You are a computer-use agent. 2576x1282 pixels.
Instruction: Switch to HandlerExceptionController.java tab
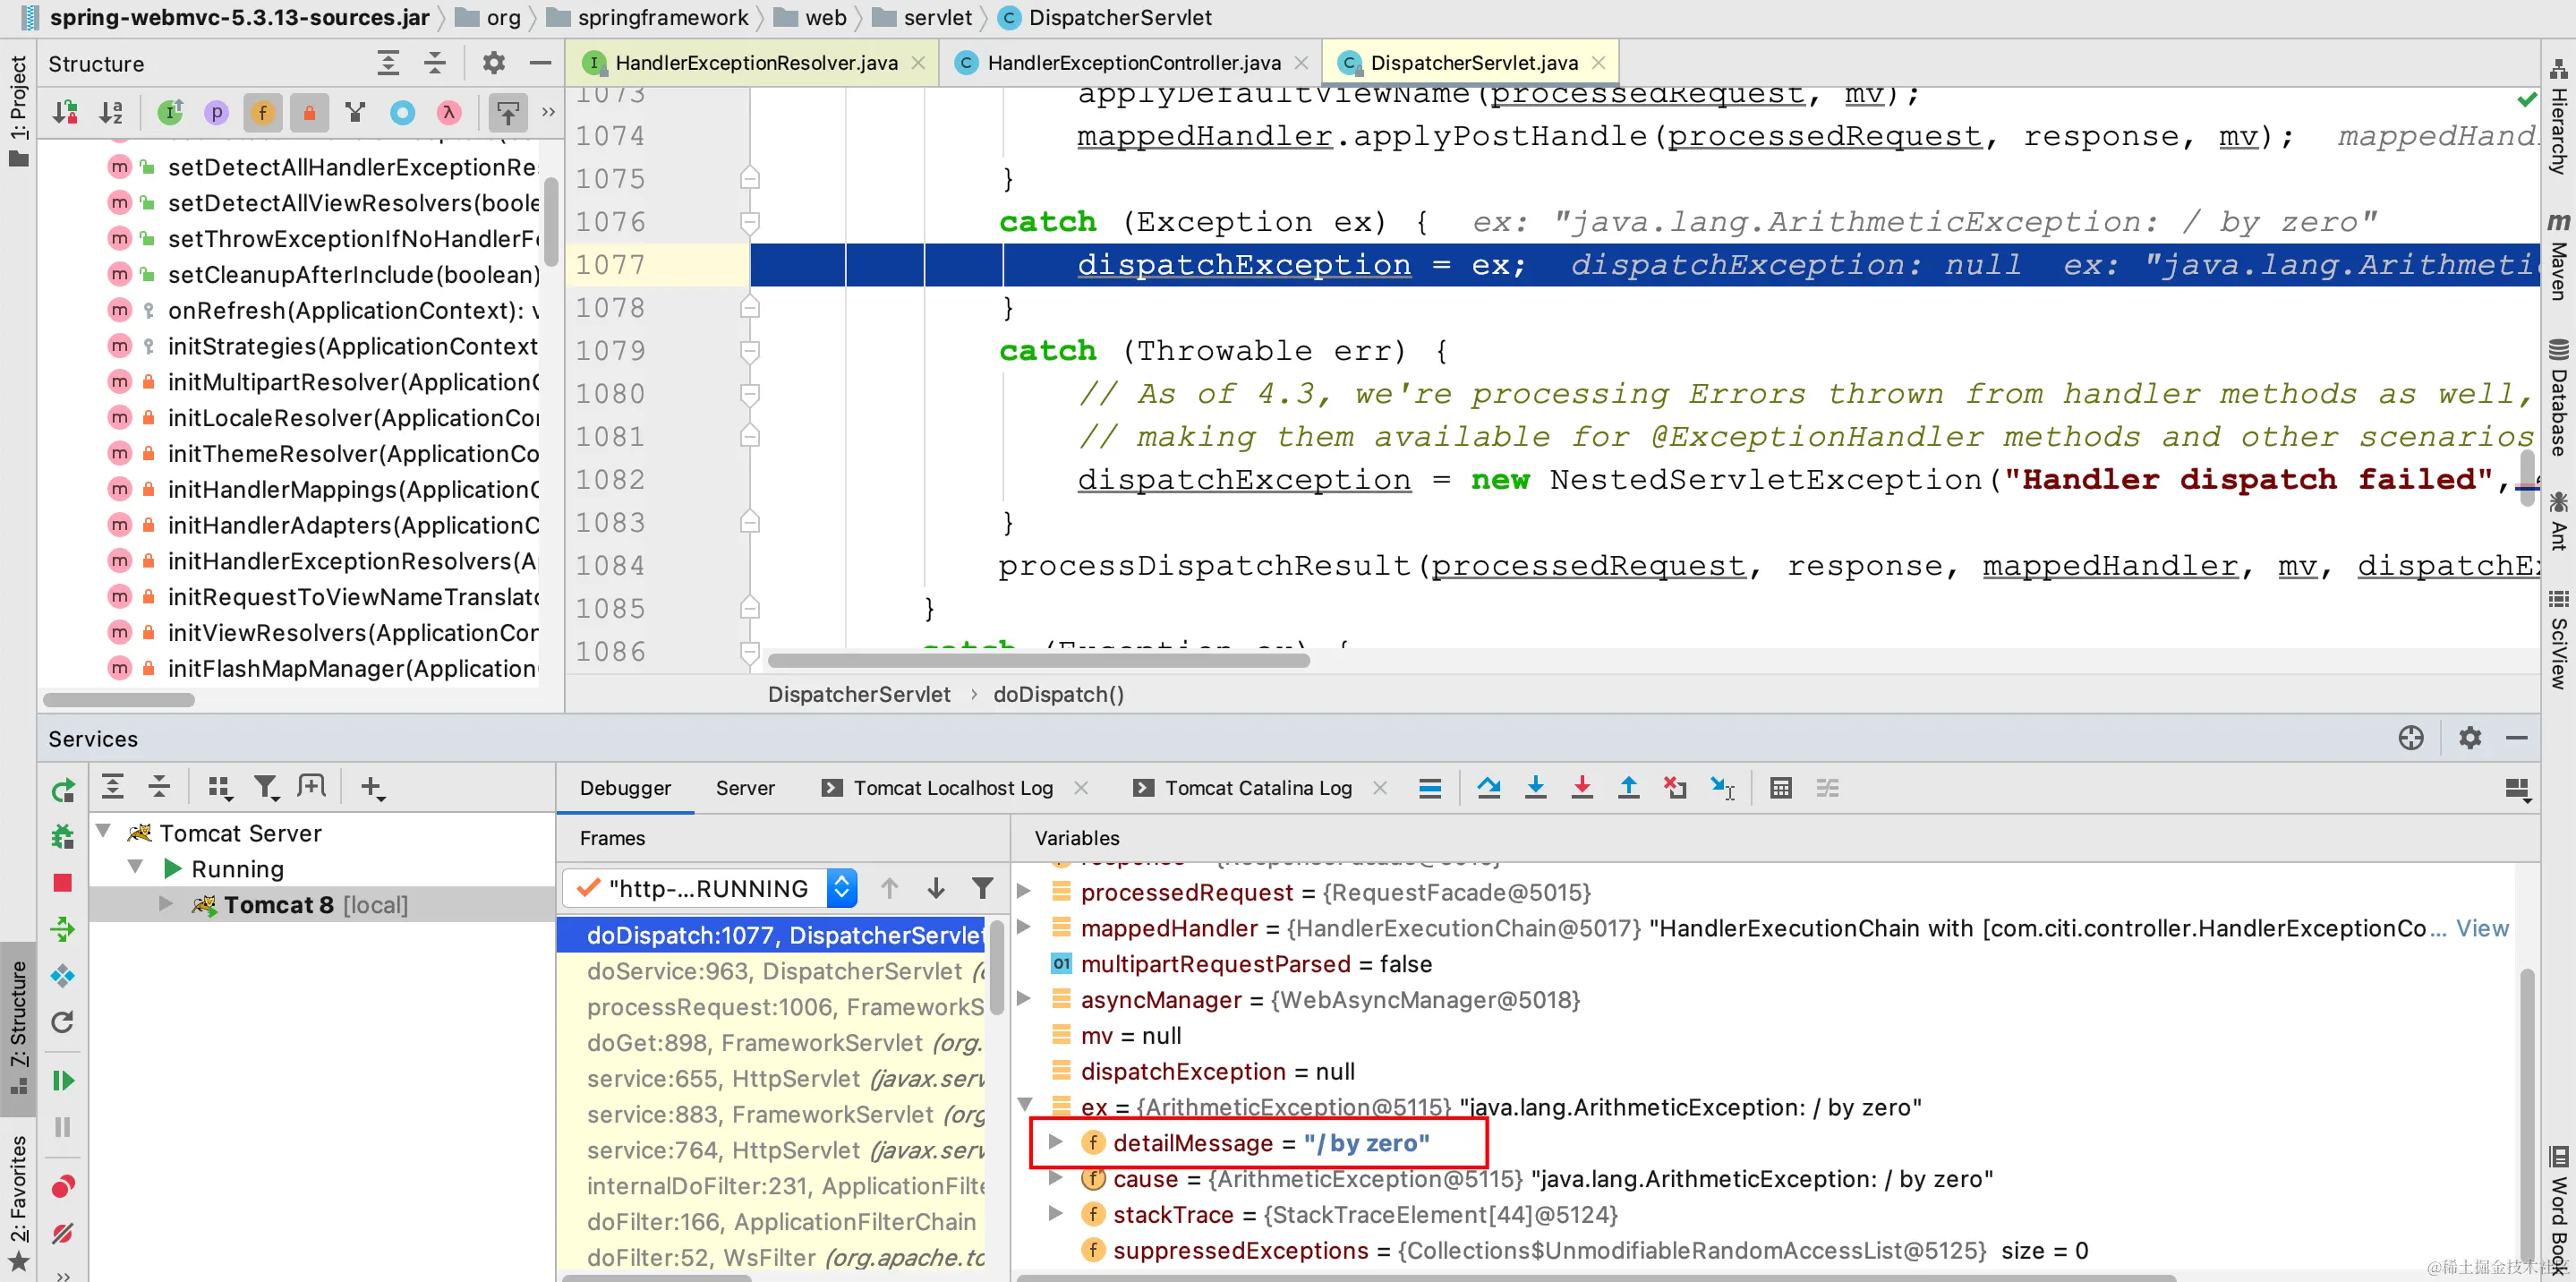[x=1132, y=63]
